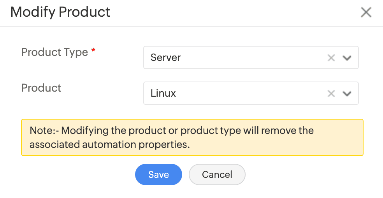Expand the Product Type dropdown arrow
The height and width of the screenshot is (198, 383).
347,58
